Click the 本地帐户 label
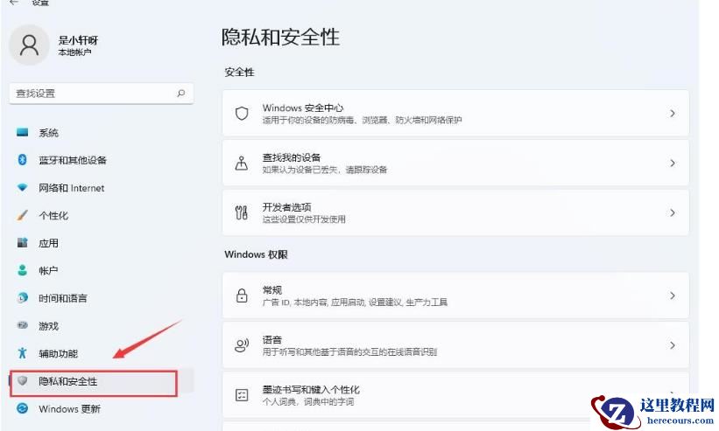The image size is (719, 431). [x=74, y=52]
